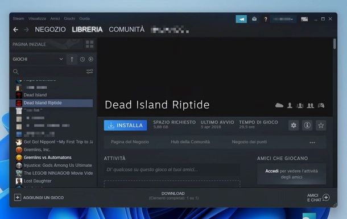The width and height of the screenshot is (347, 219).
Task: Open Big Picture mode icon
Action: (304, 19)
